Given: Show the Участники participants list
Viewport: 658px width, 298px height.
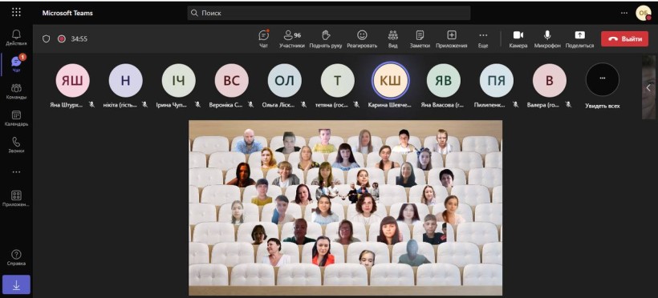Looking at the screenshot, I should click(292, 38).
